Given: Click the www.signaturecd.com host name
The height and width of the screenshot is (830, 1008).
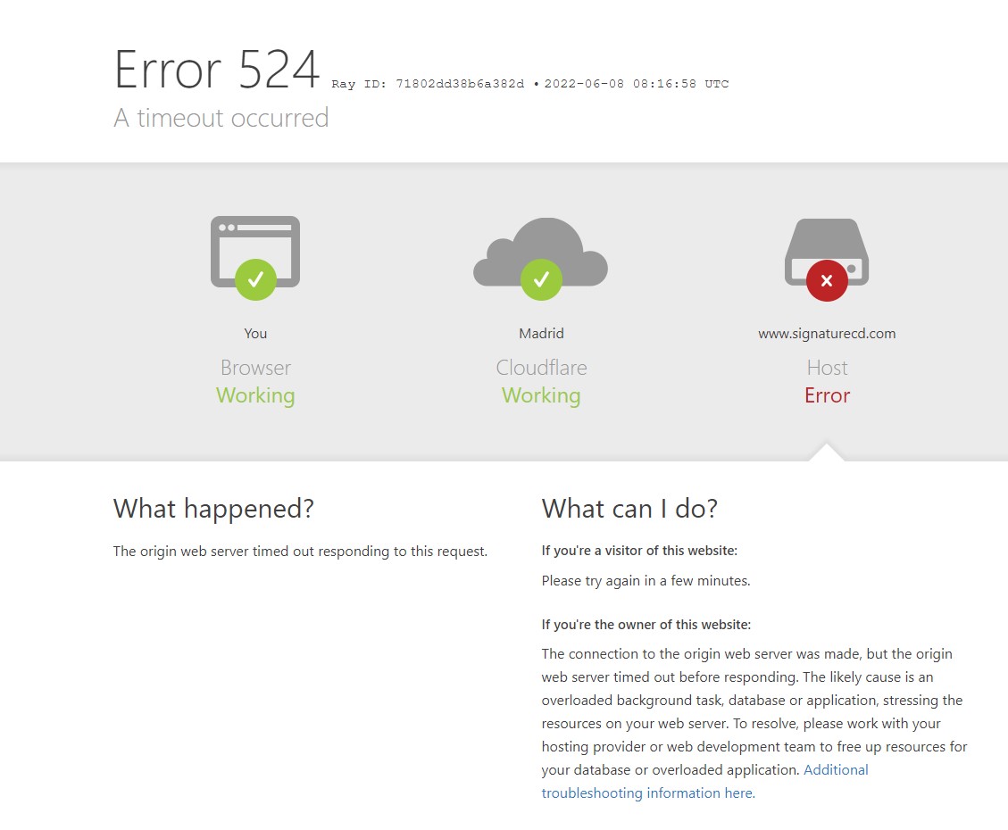Looking at the screenshot, I should click(x=827, y=334).
